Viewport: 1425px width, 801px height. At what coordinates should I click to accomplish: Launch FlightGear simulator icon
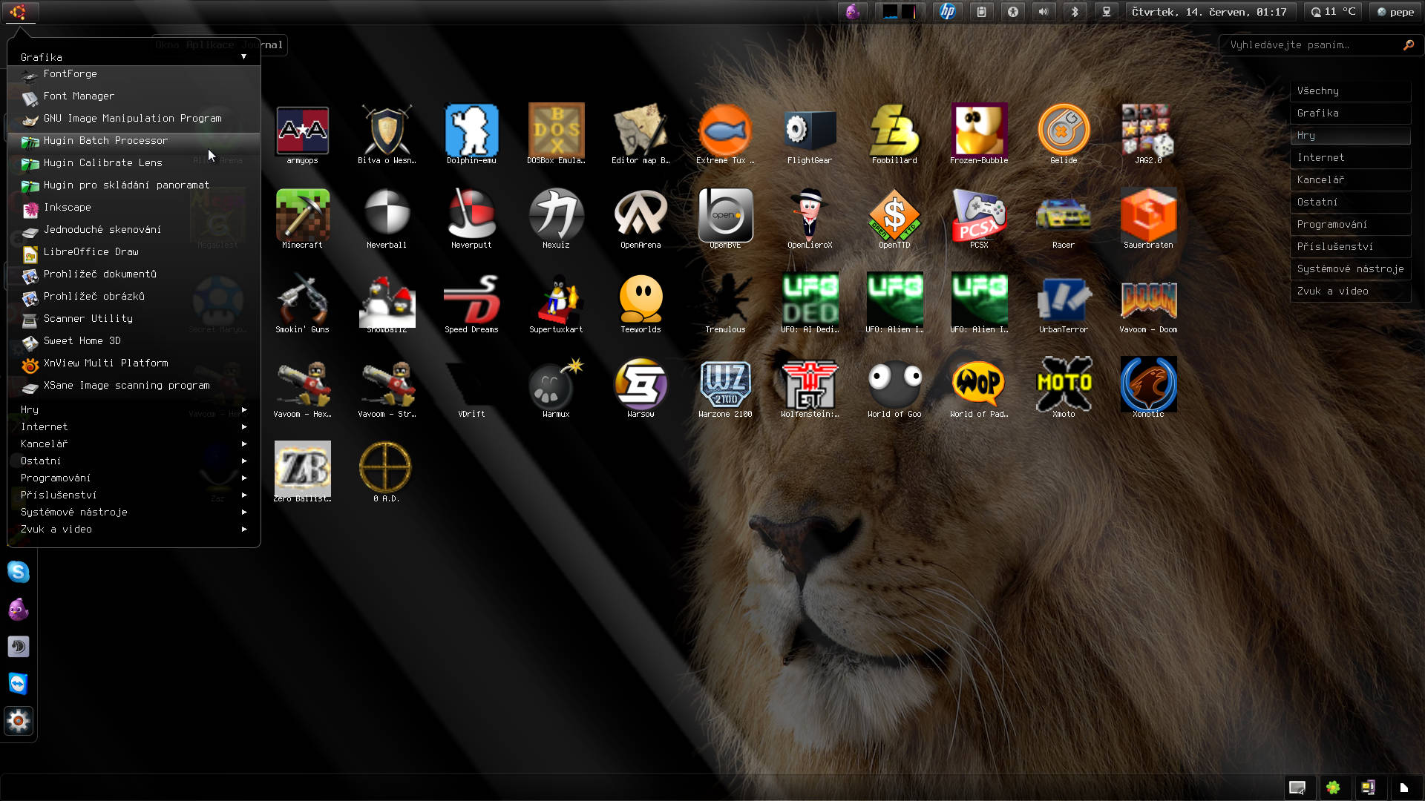point(810,131)
